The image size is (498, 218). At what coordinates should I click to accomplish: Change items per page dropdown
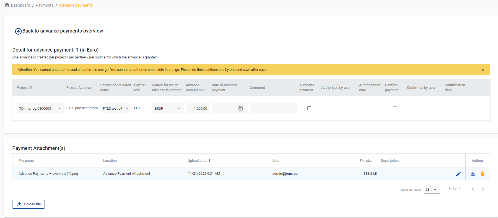[431, 190]
